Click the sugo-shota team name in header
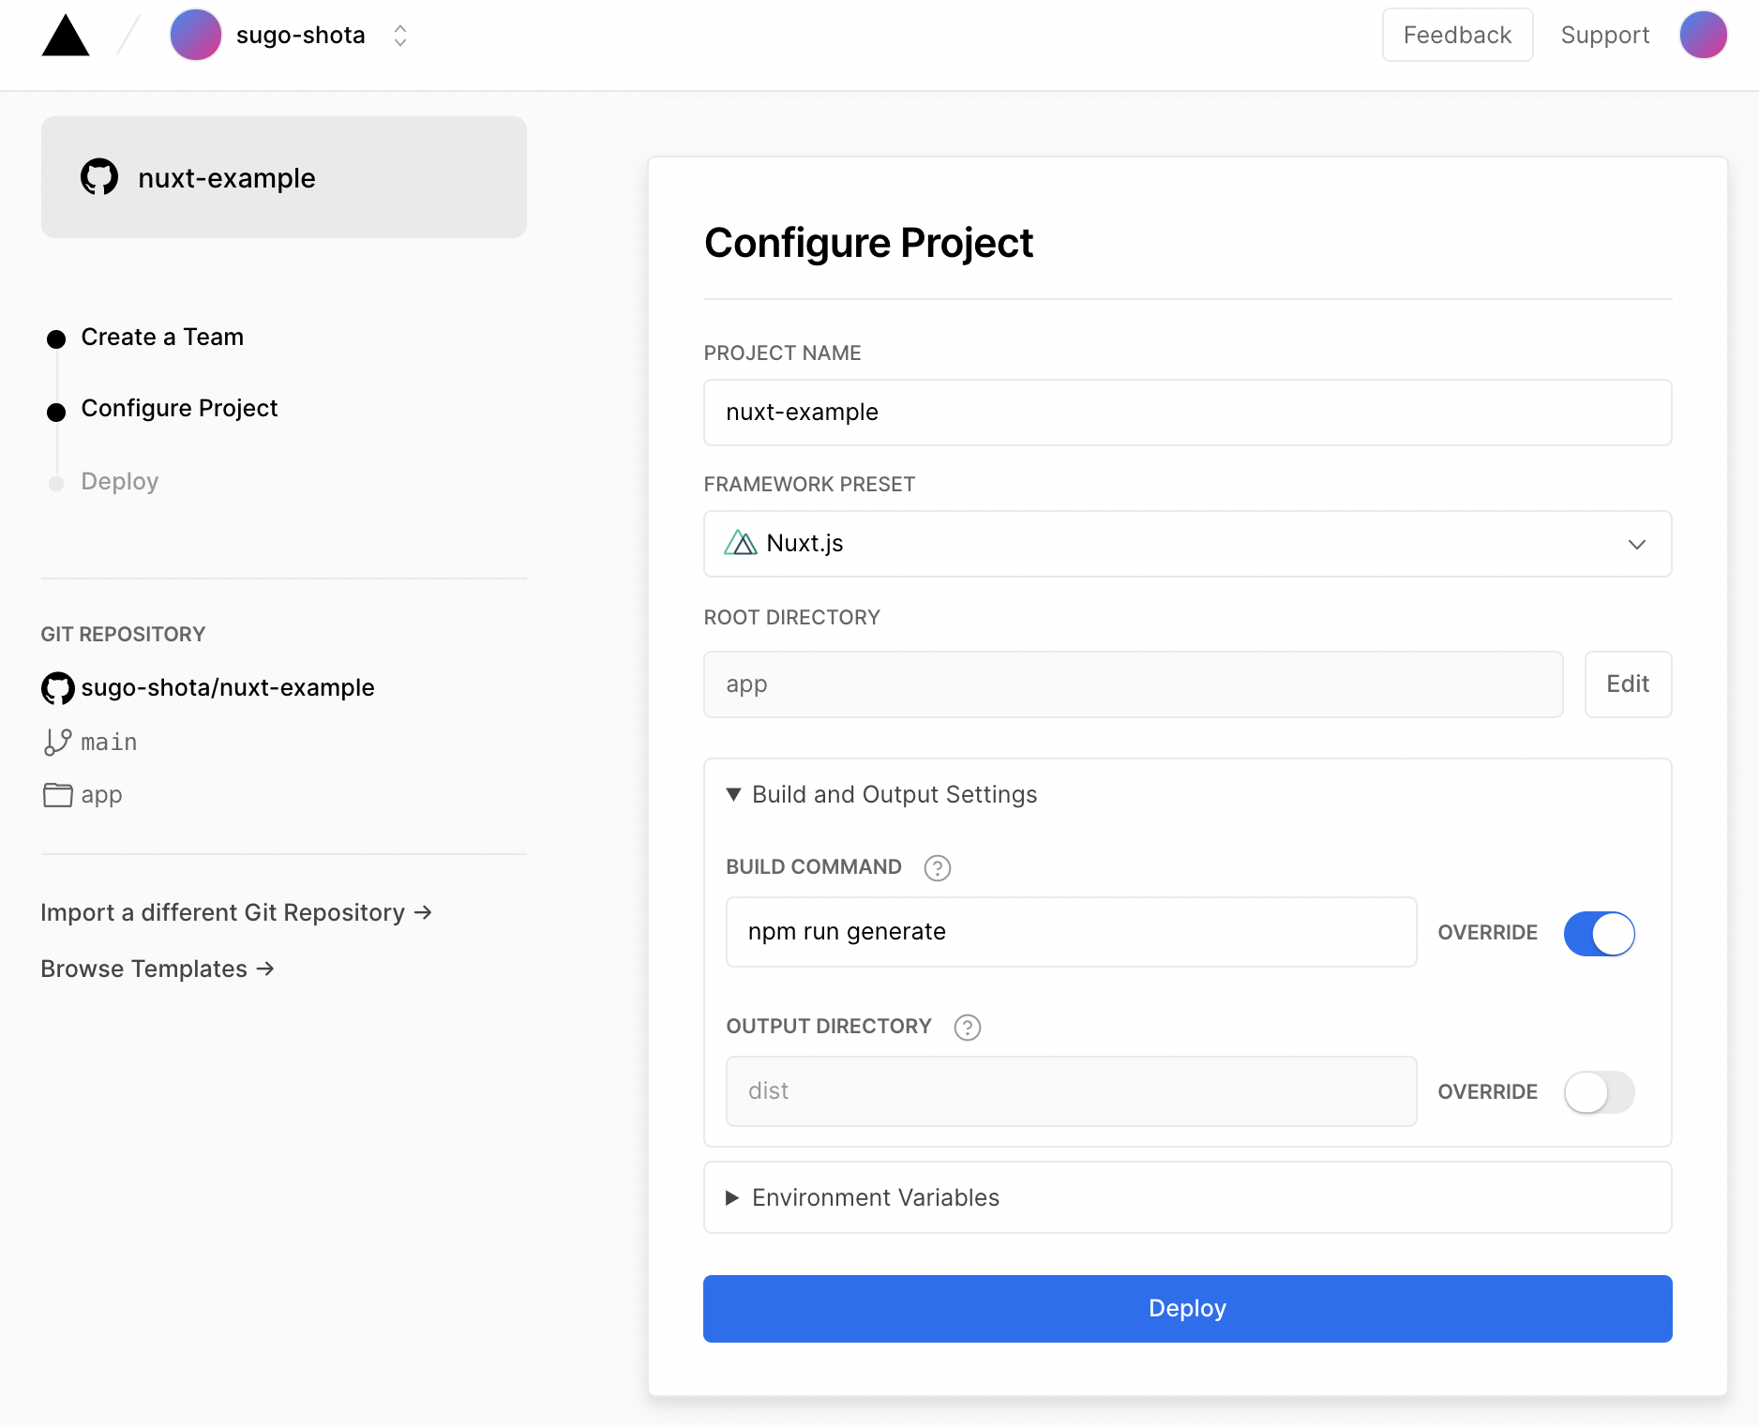 301,36
